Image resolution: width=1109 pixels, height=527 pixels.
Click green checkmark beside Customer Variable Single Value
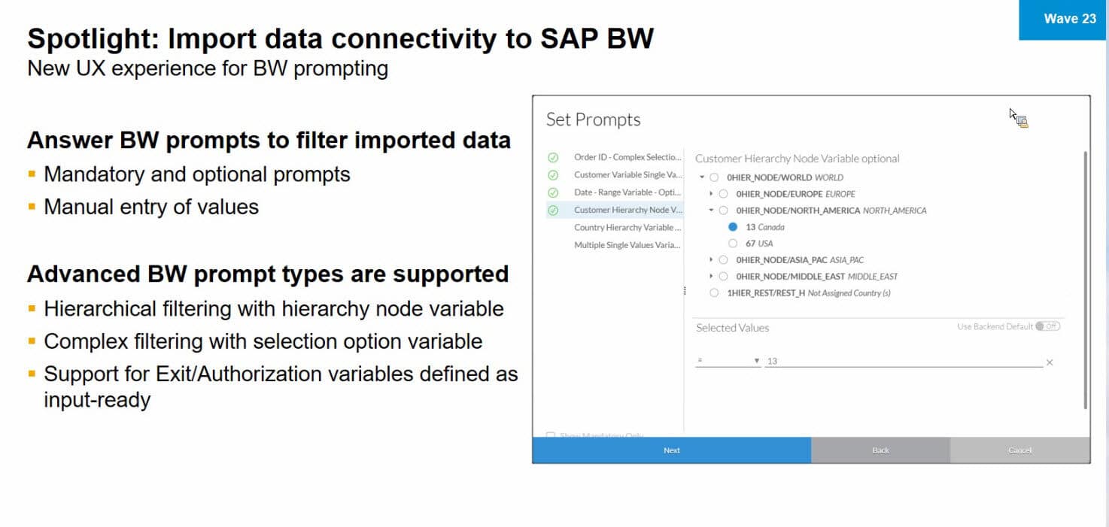[x=553, y=174]
